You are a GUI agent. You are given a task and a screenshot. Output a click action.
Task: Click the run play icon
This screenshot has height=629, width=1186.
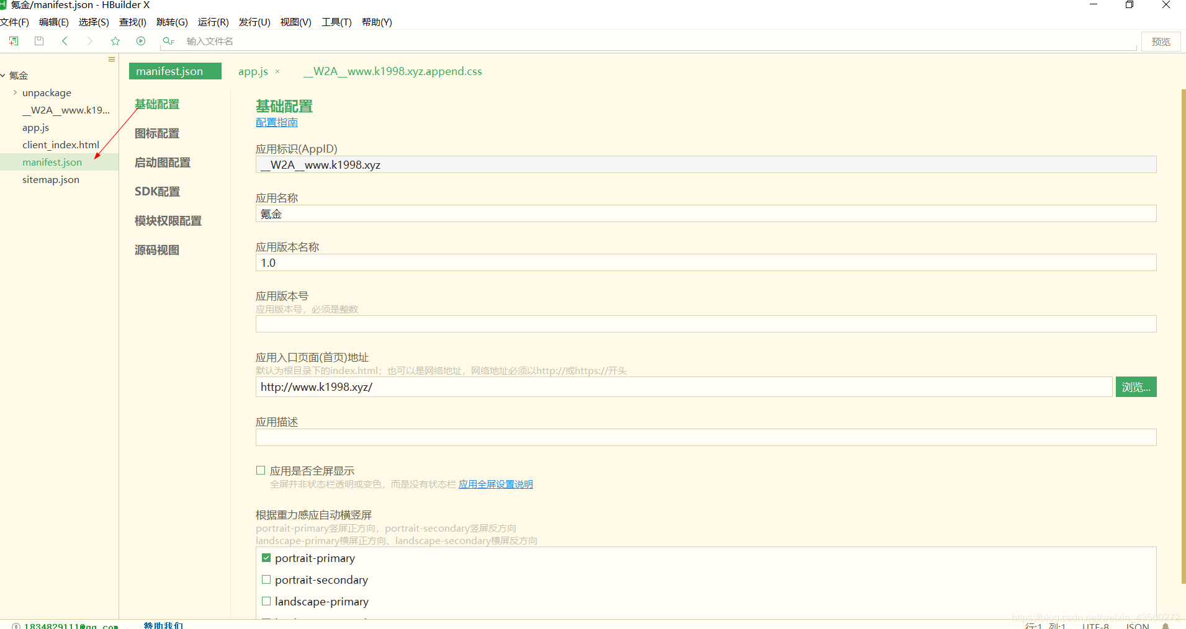click(141, 41)
